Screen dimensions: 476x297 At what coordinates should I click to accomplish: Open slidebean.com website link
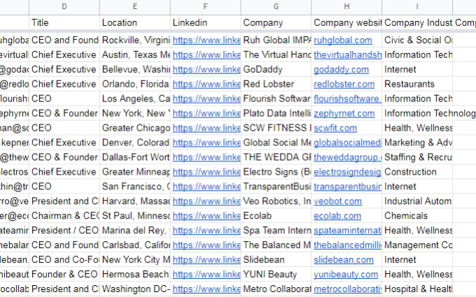pos(344,260)
